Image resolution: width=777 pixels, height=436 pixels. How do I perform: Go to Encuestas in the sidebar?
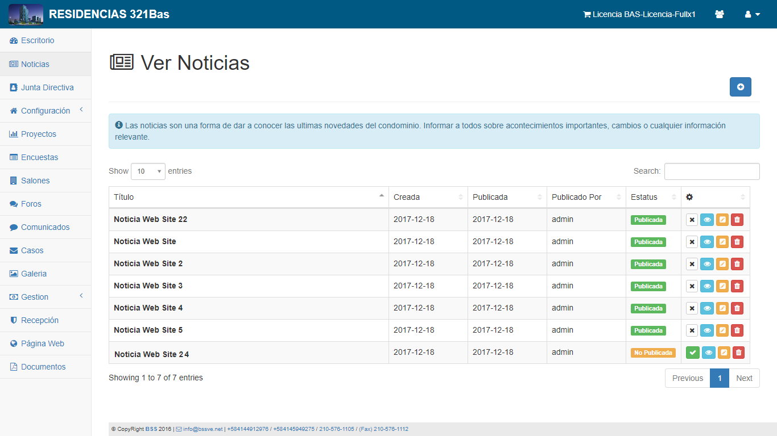39,157
